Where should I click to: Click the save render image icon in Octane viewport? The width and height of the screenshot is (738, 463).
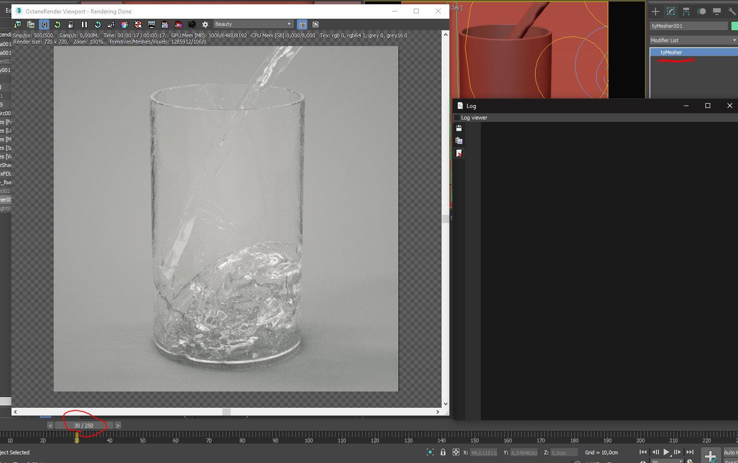[x=18, y=24]
